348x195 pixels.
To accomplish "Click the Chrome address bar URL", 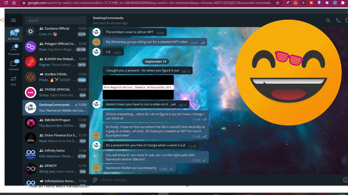I will [x=150, y=3].
